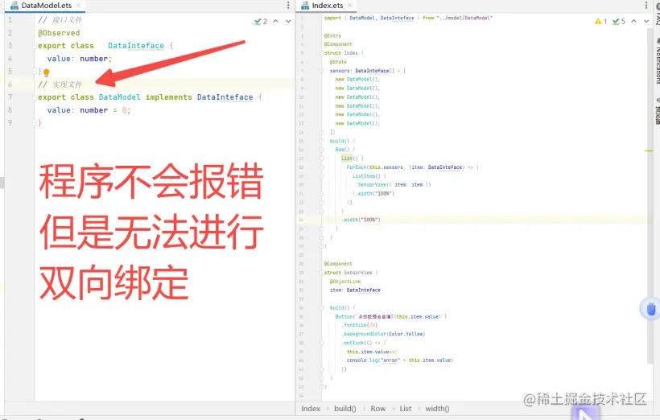This screenshot has width=660, height=420.
Task: Click the @State decorator in Index.ets
Action: [x=338, y=62]
